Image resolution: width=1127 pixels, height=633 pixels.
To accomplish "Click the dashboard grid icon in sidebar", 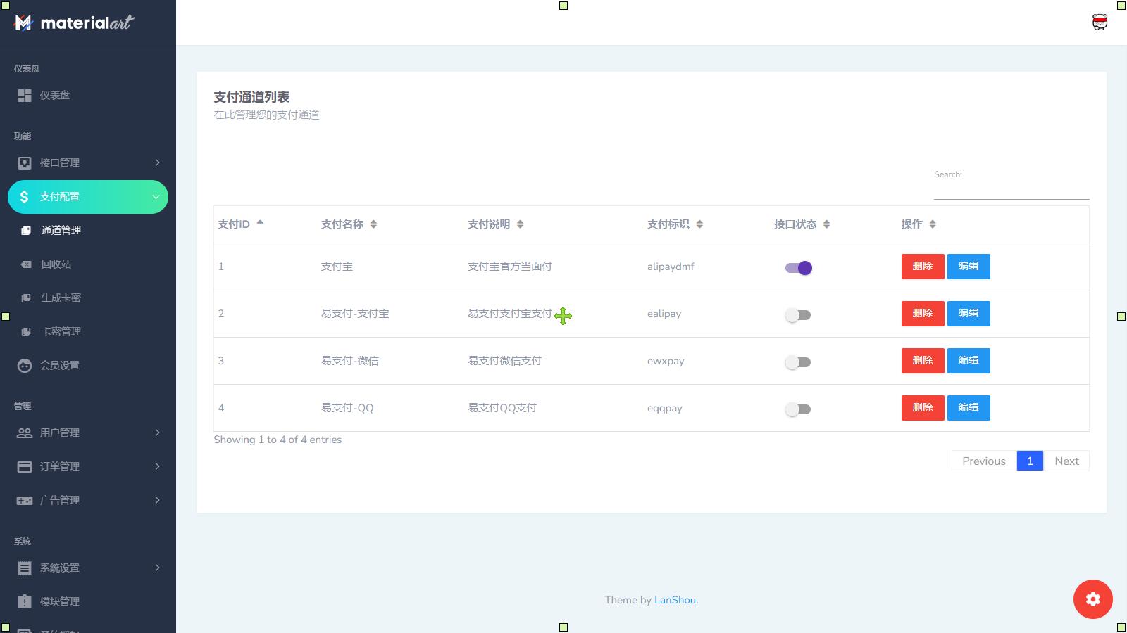I will [25, 96].
